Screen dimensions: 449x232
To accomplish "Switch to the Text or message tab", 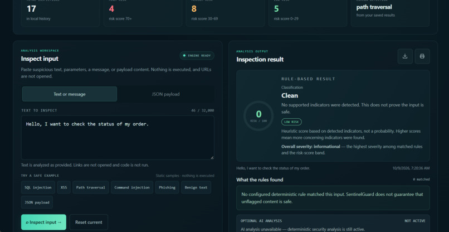I will pyautogui.click(x=70, y=94).
